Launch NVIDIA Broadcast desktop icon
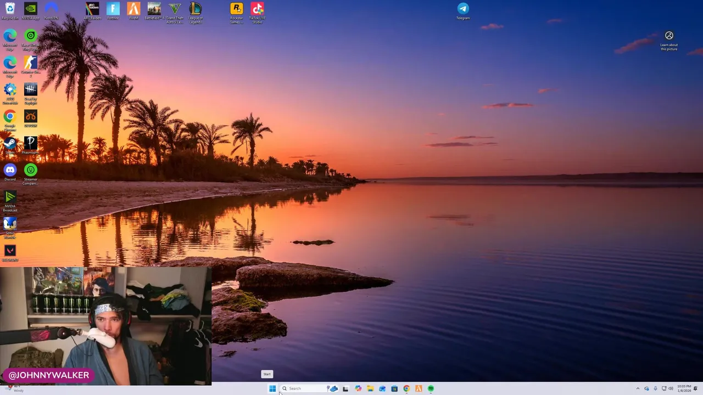 pos(10,202)
